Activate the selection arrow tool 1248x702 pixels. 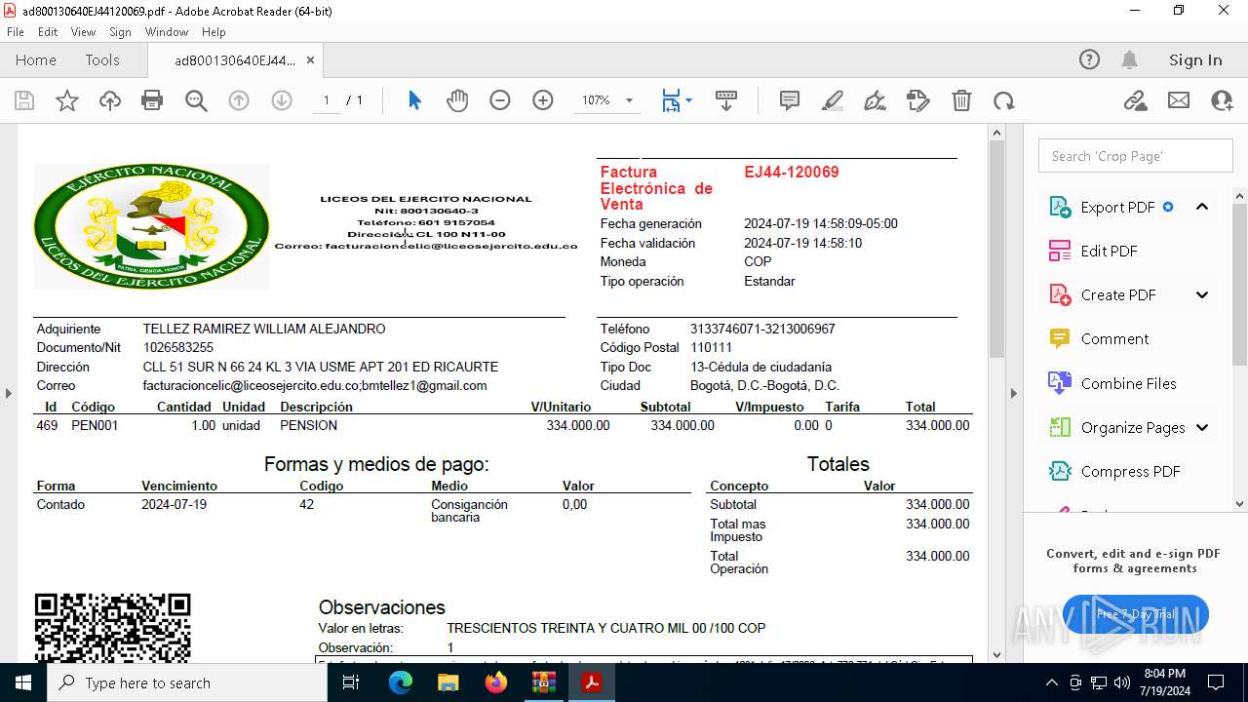(414, 100)
